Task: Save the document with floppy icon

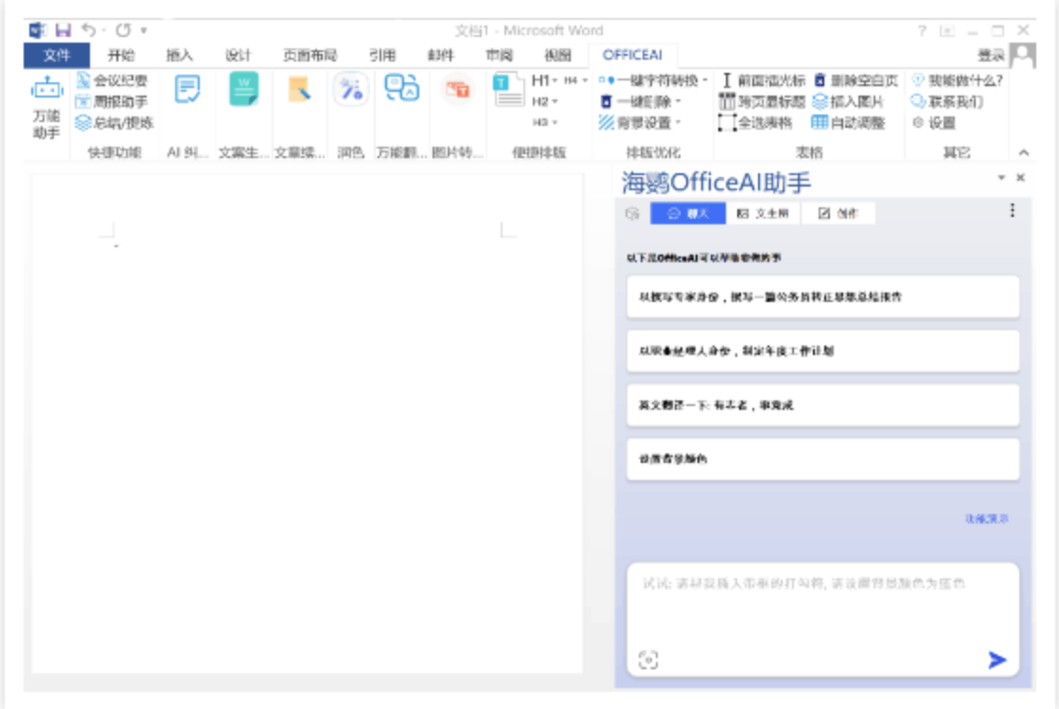Action: pos(62,29)
